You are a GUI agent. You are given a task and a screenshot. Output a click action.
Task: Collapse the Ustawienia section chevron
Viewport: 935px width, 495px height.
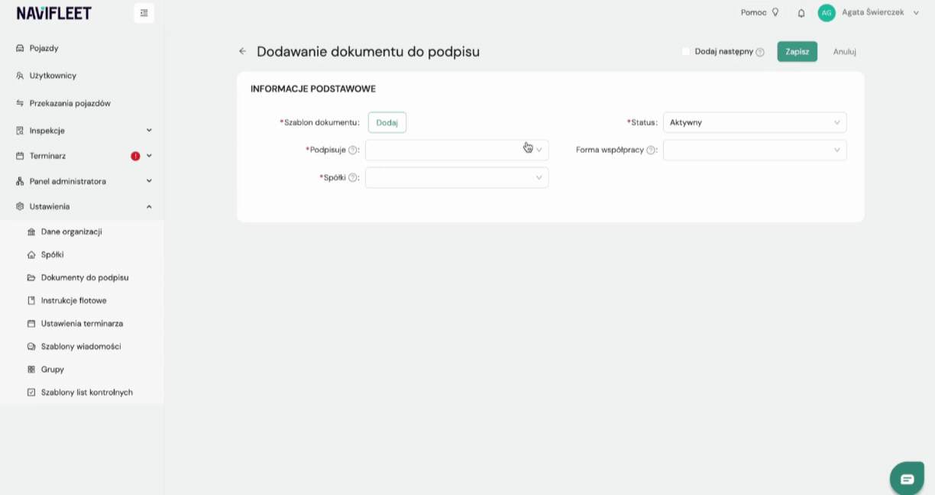tap(149, 206)
